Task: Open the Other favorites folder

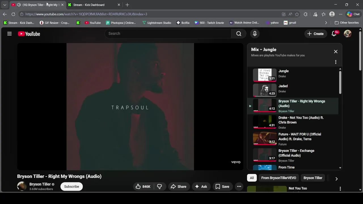Action: pos(347,23)
